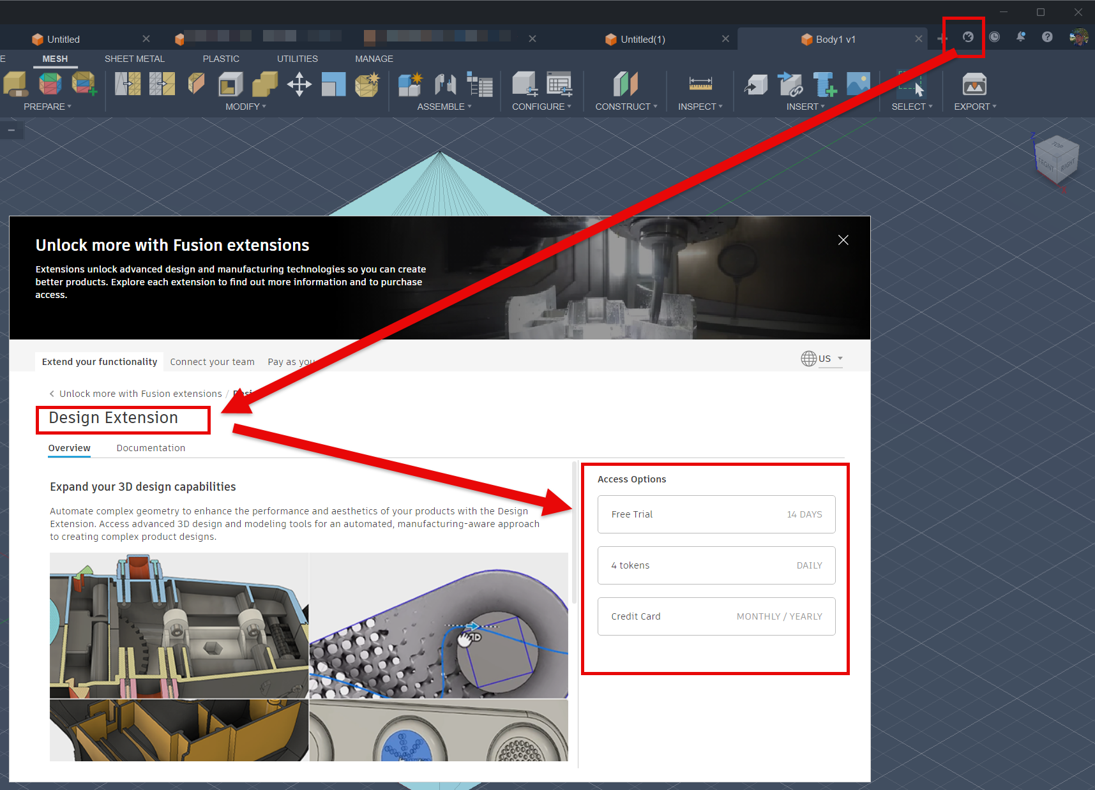Check the Job Status clock icon
Screen dimensions: 1095x790
click(993, 37)
